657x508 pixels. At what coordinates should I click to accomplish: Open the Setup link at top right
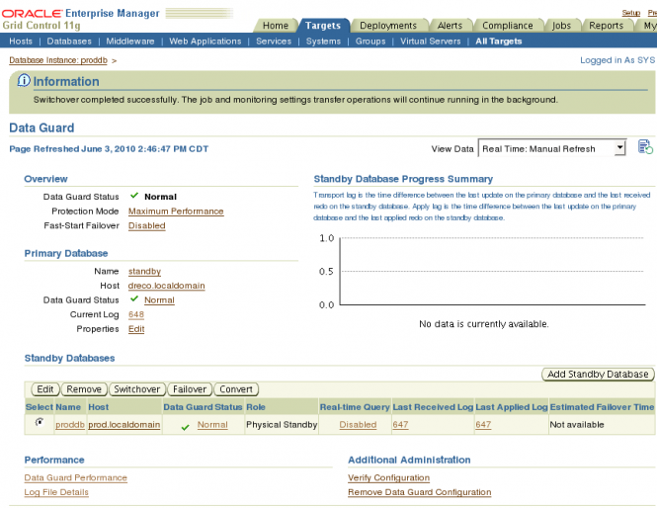[630, 13]
